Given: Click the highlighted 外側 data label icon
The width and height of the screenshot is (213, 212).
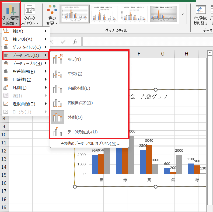Looking at the screenshot, I should tap(58, 117).
